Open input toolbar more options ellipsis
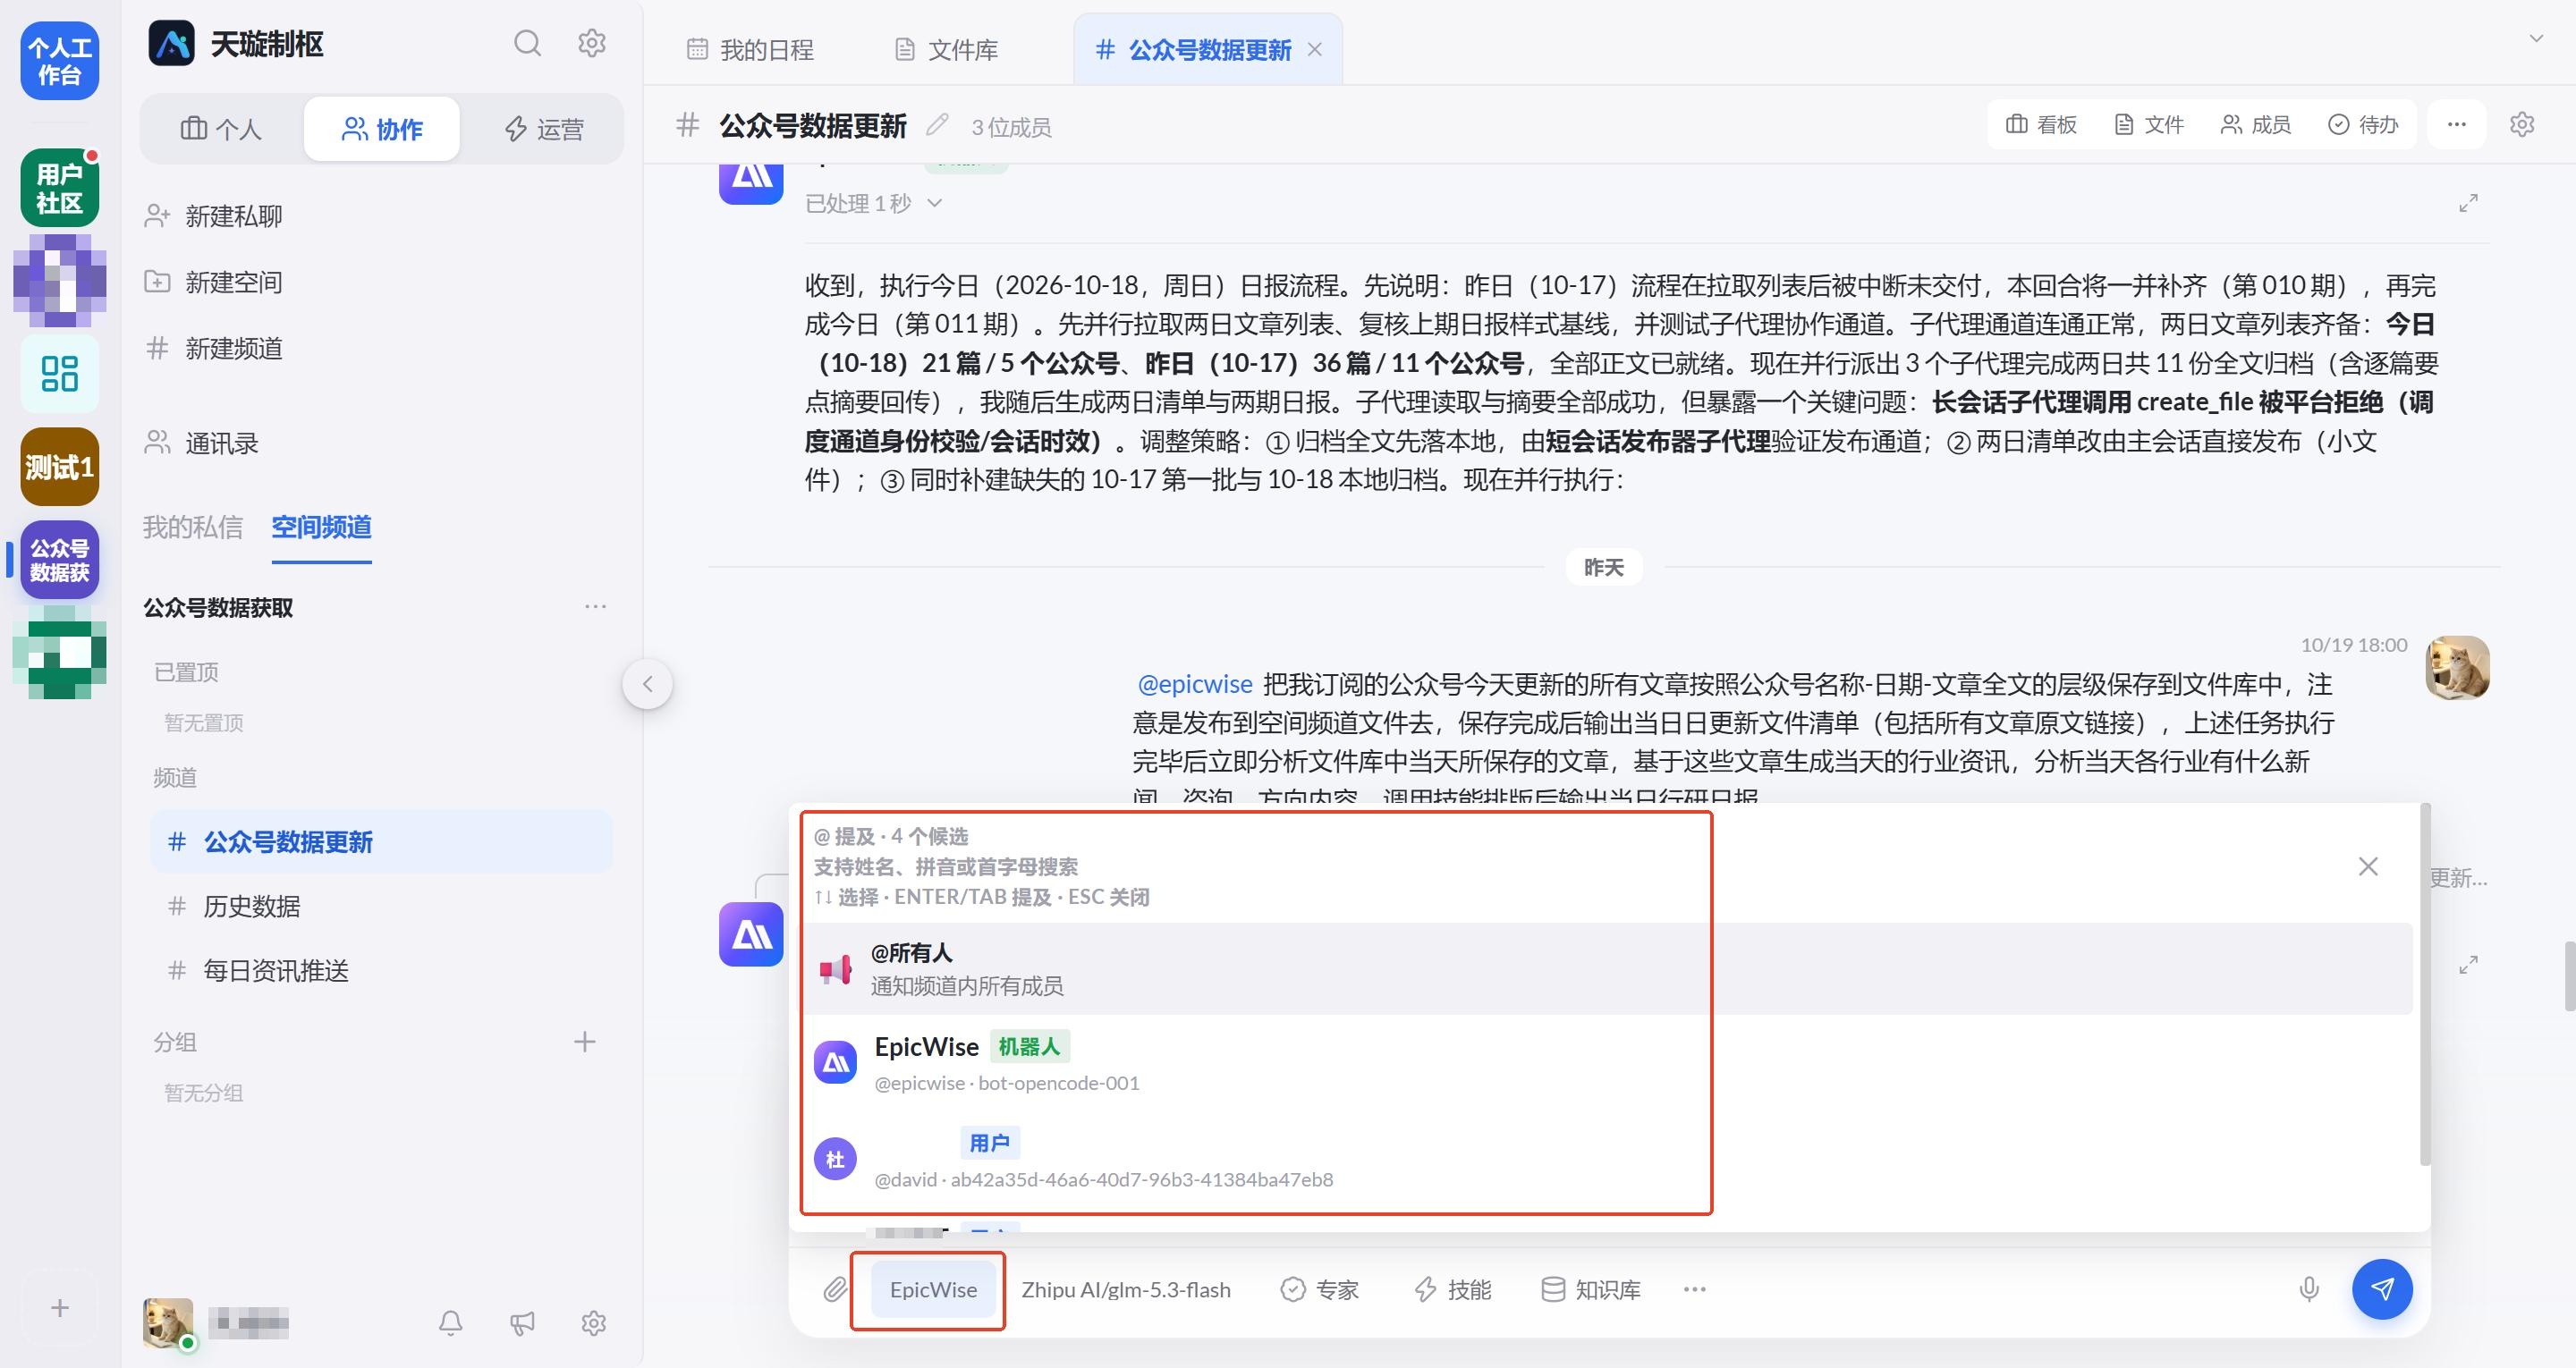The width and height of the screenshot is (2576, 1368). pos(1694,1290)
